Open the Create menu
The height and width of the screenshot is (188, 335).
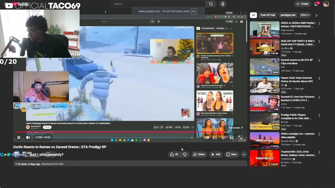point(302,4)
